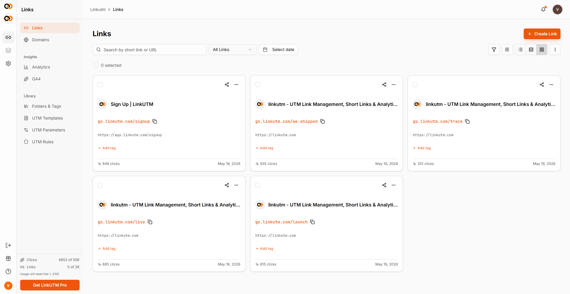The image size is (570, 294).
Task: Click the Linkutm breadcrumb
Action: pyautogui.click(x=98, y=9)
